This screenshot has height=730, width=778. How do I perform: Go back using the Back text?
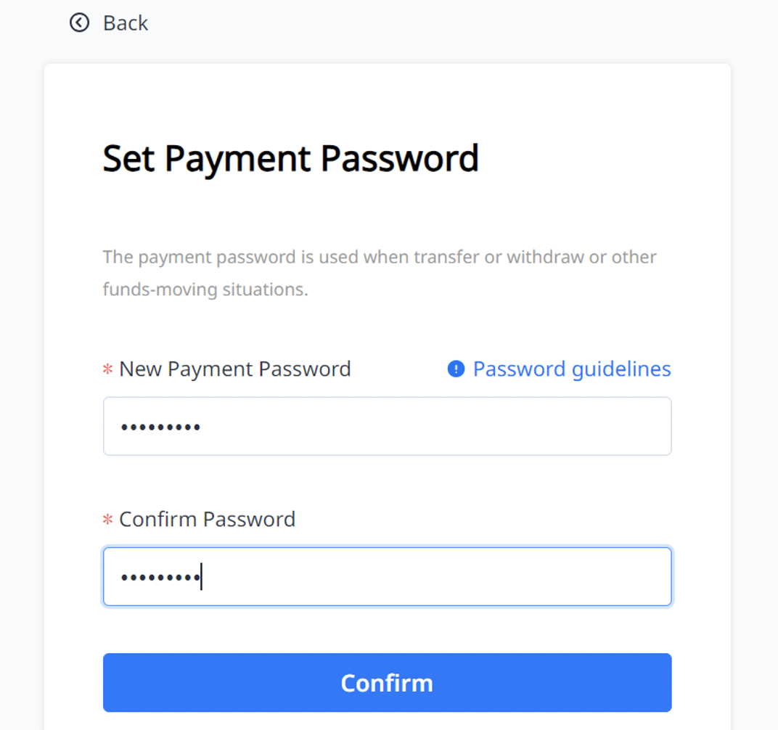tap(126, 23)
